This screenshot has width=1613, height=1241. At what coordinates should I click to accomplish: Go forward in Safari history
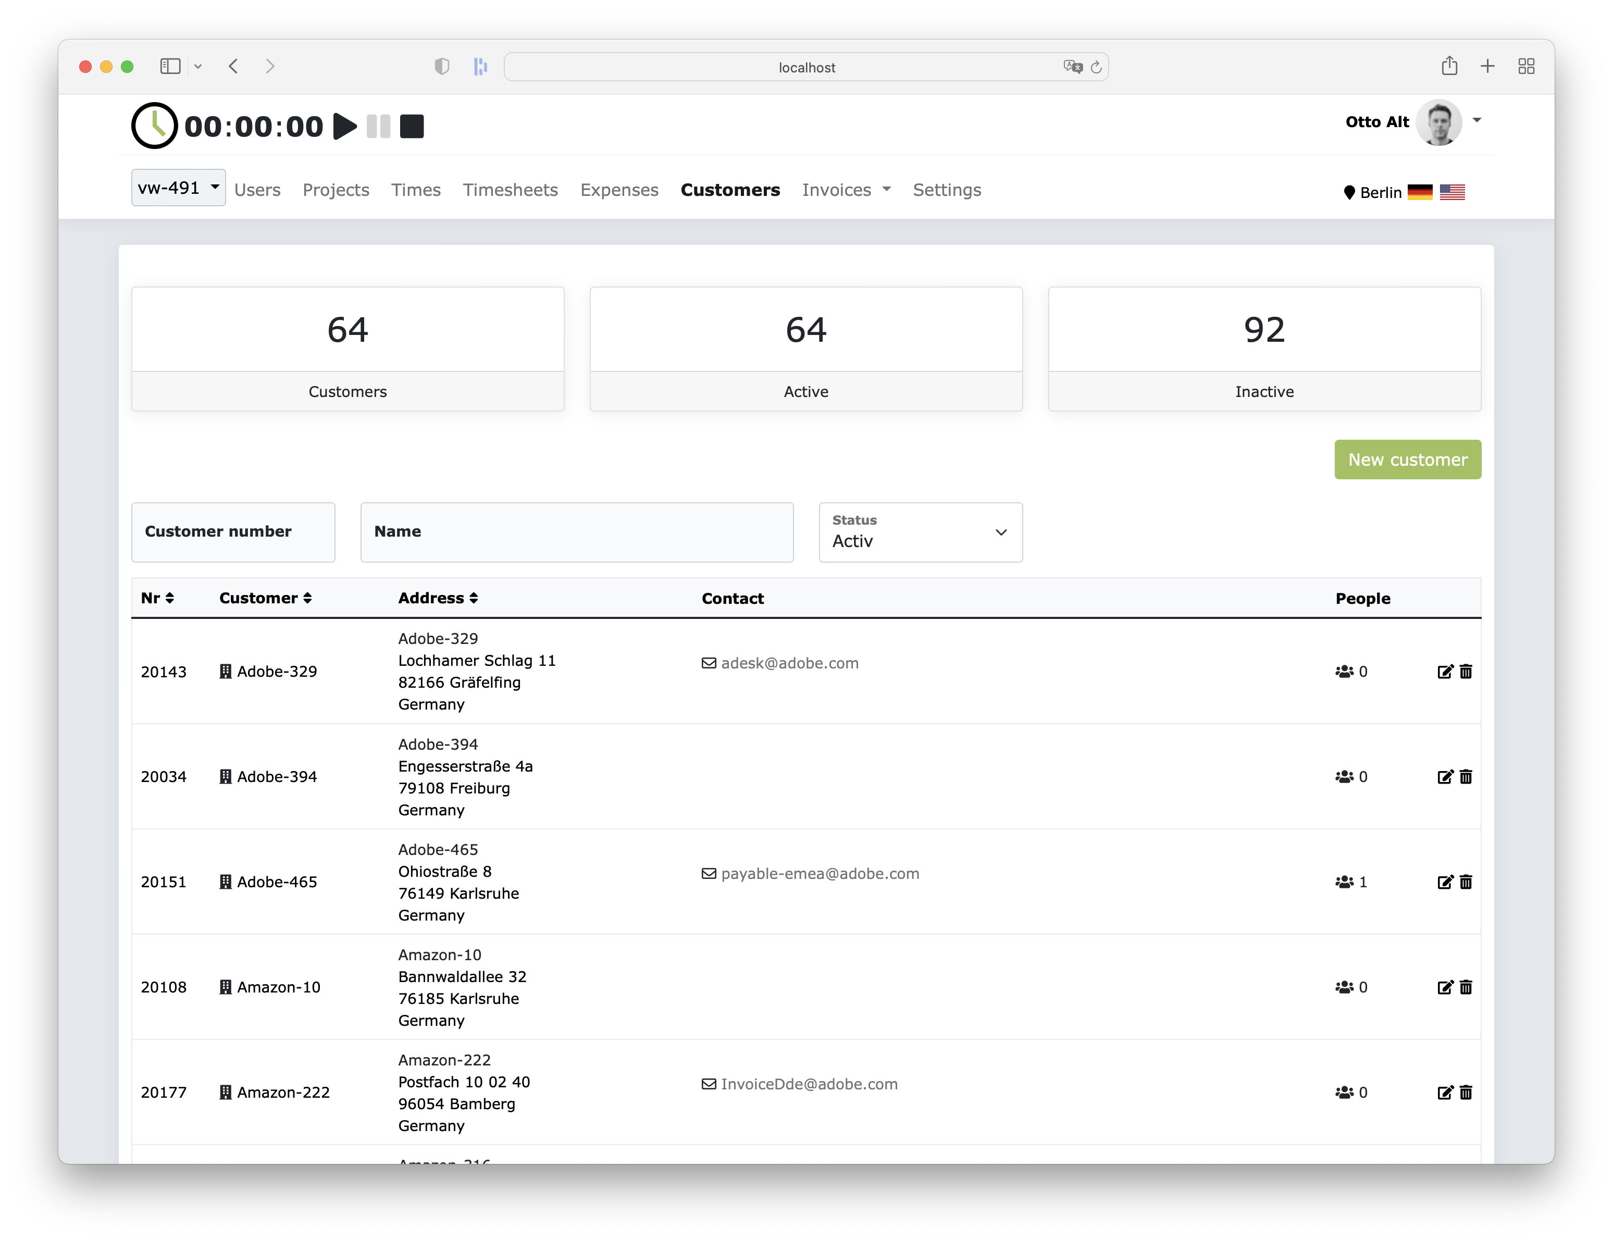point(270,67)
